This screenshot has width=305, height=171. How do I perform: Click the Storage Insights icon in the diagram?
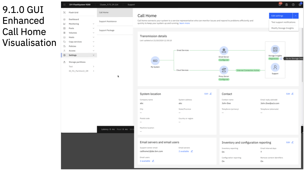click(x=275, y=49)
